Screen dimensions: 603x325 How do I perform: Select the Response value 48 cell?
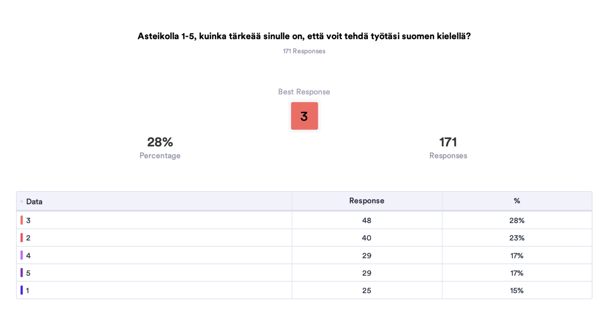367,220
